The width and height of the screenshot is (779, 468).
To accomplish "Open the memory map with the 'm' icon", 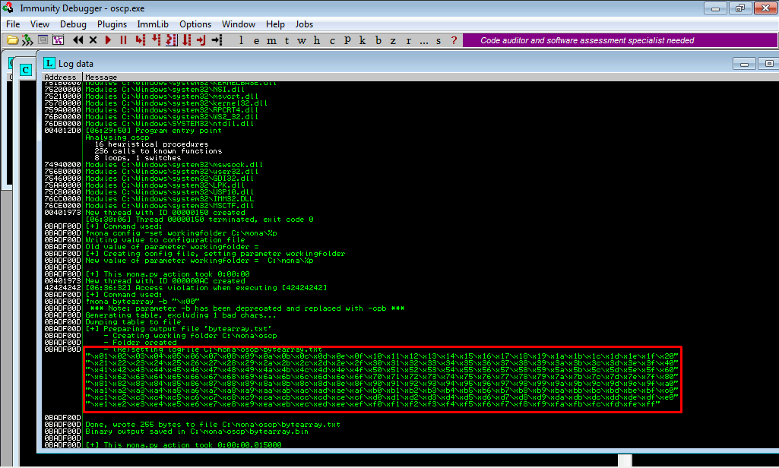I will point(271,40).
